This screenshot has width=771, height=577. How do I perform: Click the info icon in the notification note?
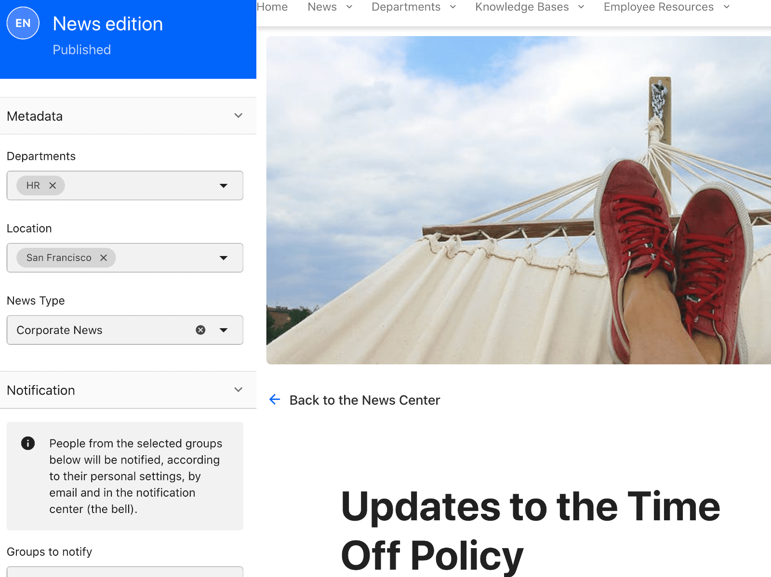27,443
